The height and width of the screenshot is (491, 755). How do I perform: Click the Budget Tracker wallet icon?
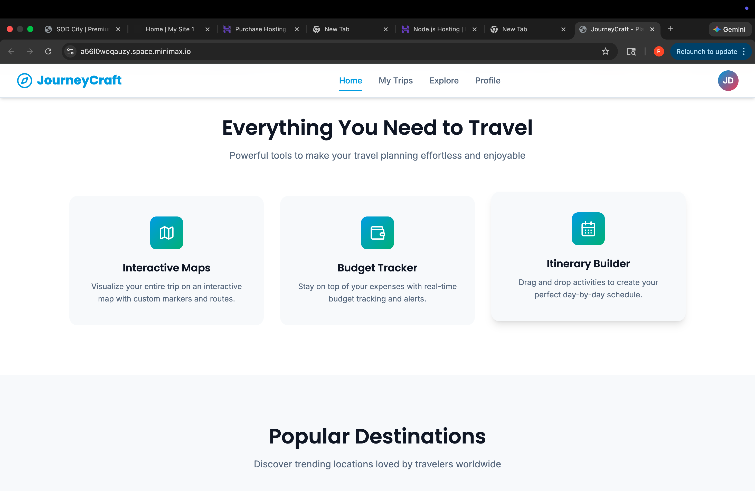point(377,233)
